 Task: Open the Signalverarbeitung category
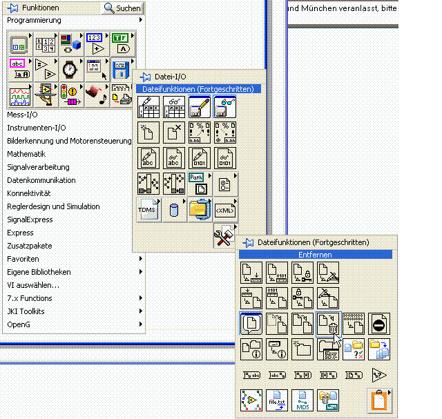point(38,167)
